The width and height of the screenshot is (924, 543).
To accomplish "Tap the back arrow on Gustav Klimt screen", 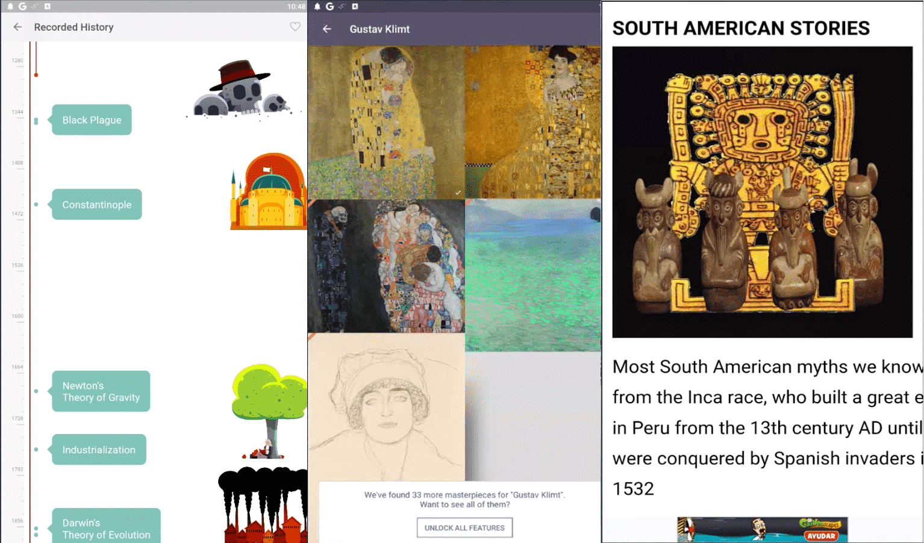I will [x=326, y=28].
